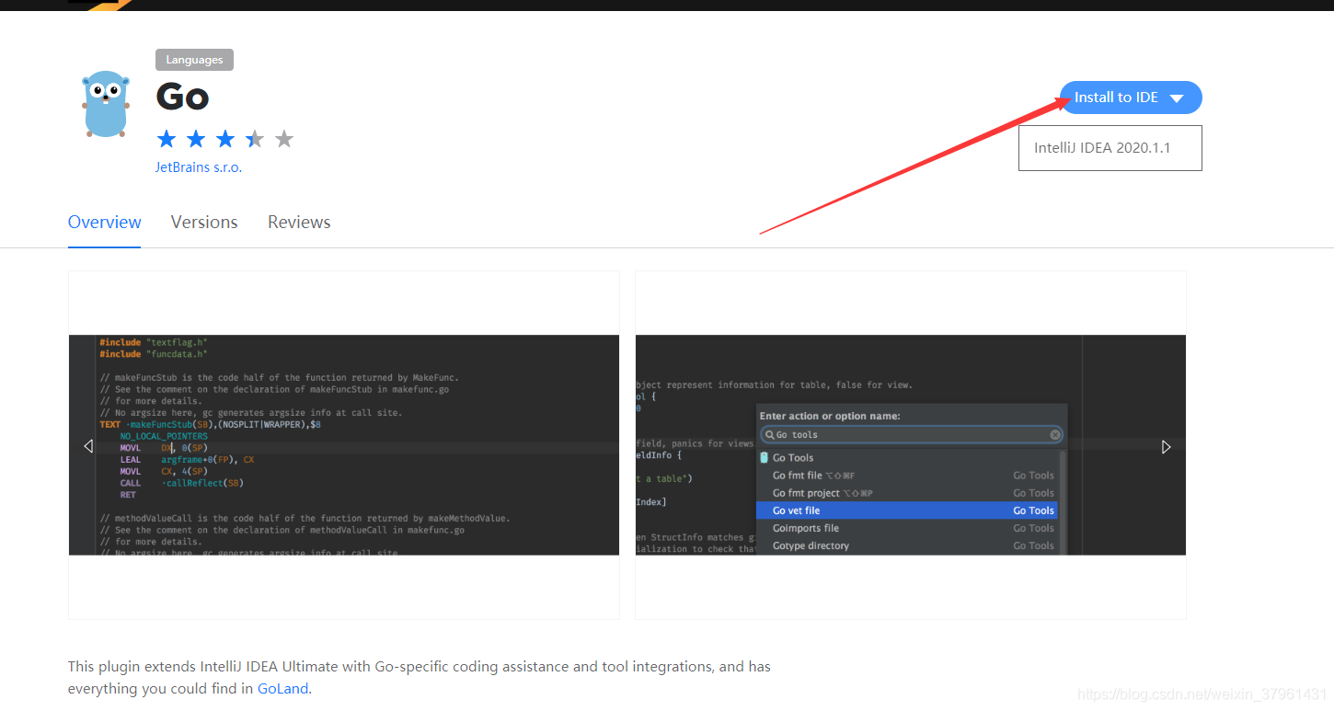
Task: Choose IntelliJ IDEA 2020.1.1 from the dropdown
Action: 1110,148
